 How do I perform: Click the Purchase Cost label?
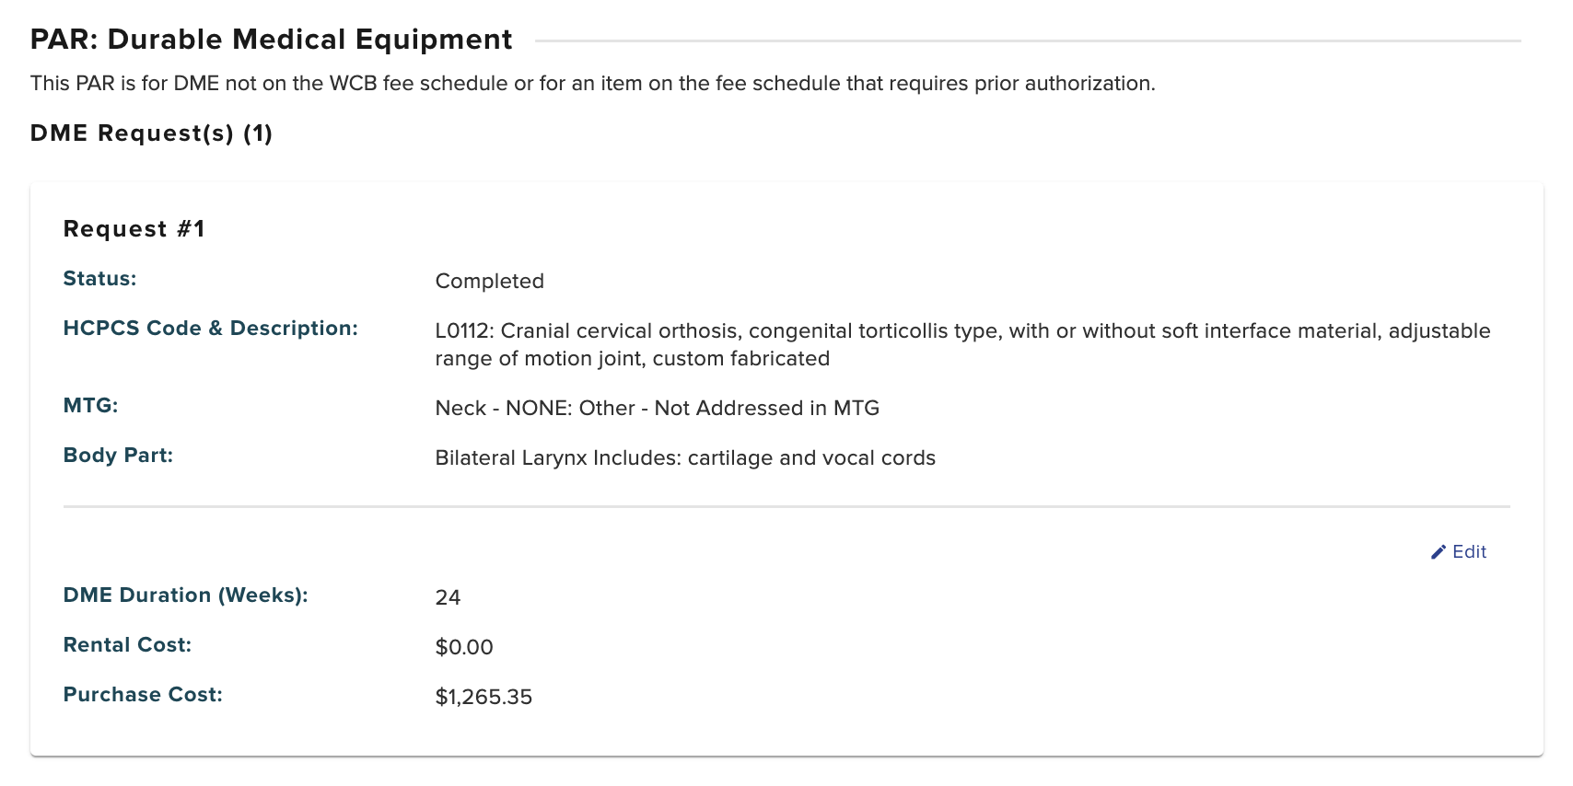click(x=143, y=695)
